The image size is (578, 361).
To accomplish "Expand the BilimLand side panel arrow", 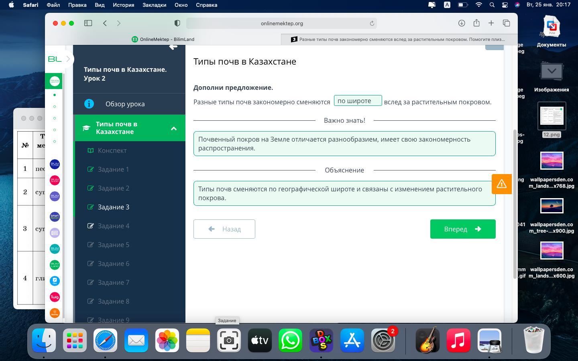I will pos(68,59).
